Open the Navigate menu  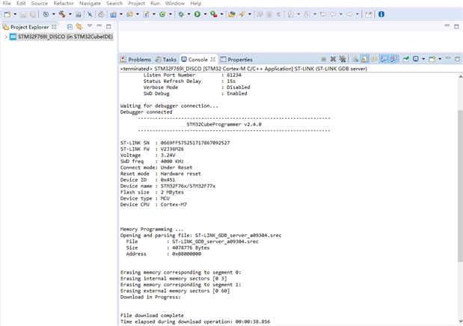coord(90,4)
